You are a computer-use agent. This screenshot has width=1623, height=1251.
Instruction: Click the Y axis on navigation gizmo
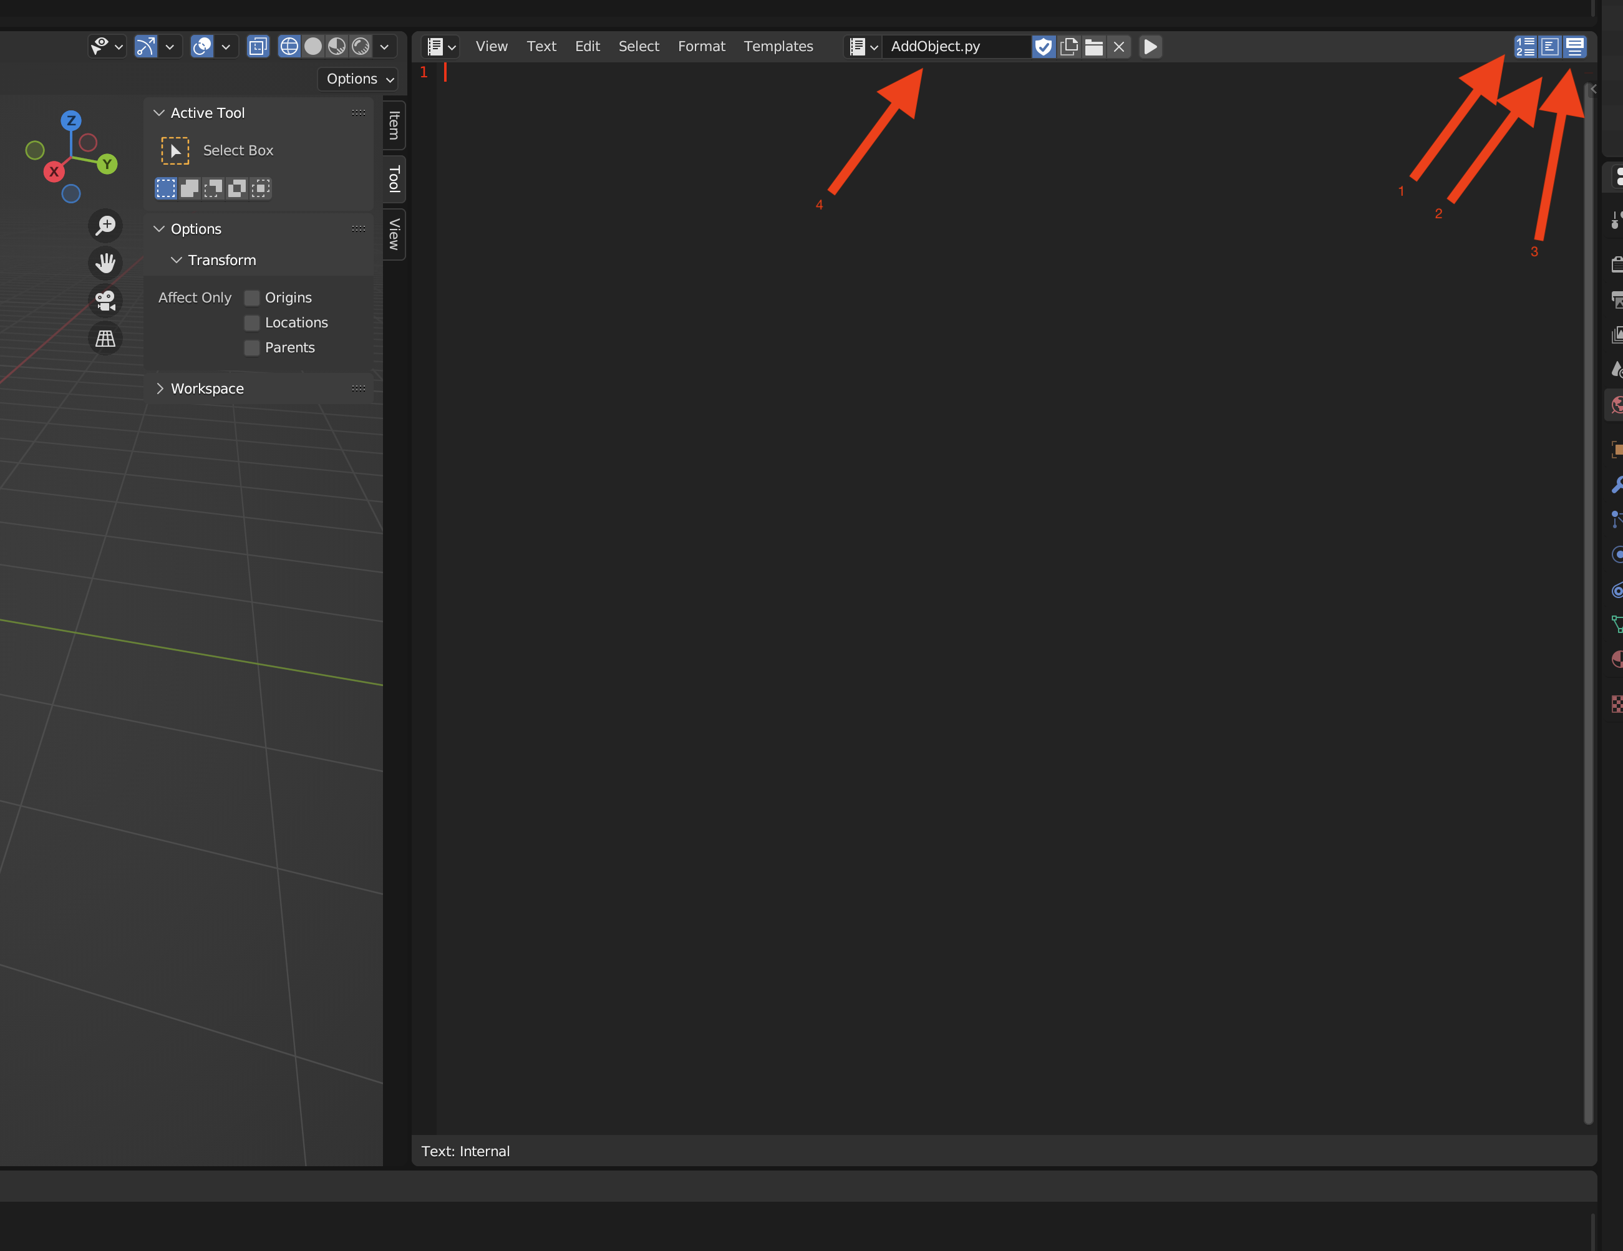(107, 164)
